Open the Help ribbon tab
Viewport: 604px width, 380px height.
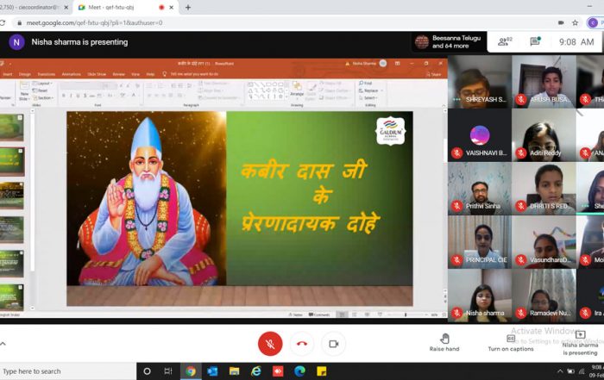click(x=151, y=74)
